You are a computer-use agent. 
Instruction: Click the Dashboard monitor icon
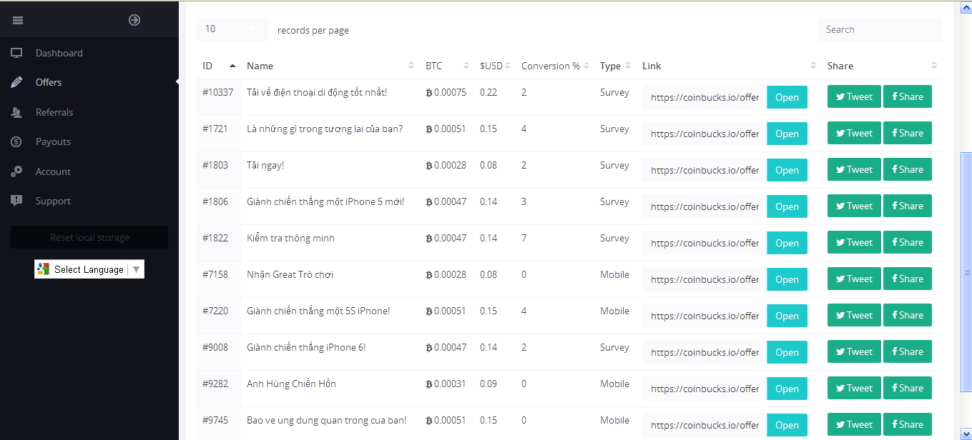(x=16, y=53)
